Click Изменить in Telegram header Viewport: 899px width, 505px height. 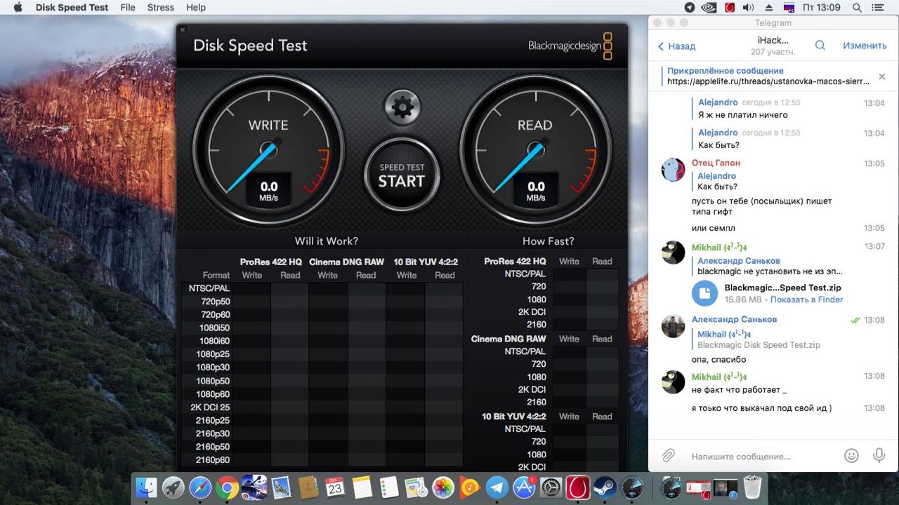[865, 46]
